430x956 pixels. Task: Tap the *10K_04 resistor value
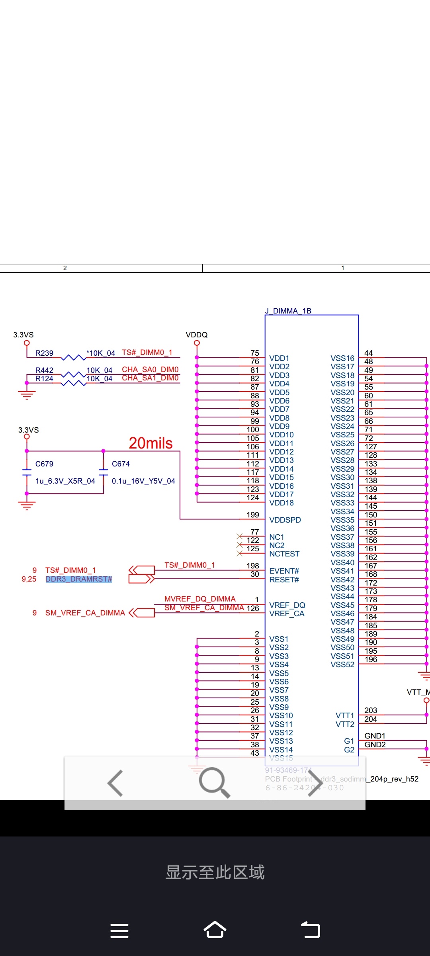pyautogui.click(x=101, y=353)
